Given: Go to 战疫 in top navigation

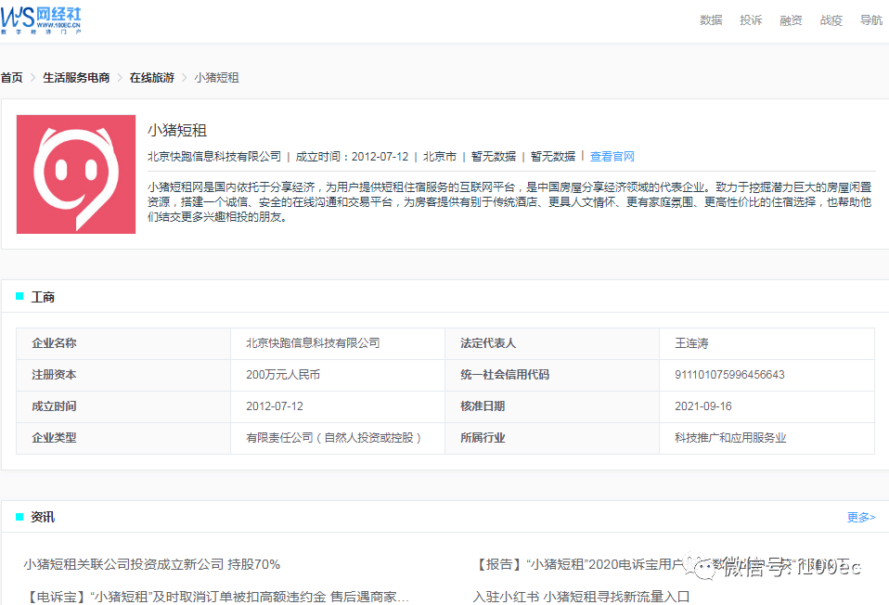Looking at the screenshot, I should (x=831, y=20).
